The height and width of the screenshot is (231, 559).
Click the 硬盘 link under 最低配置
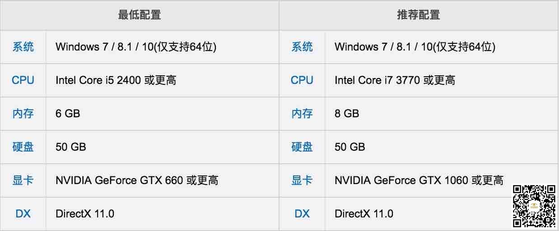point(23,147)
